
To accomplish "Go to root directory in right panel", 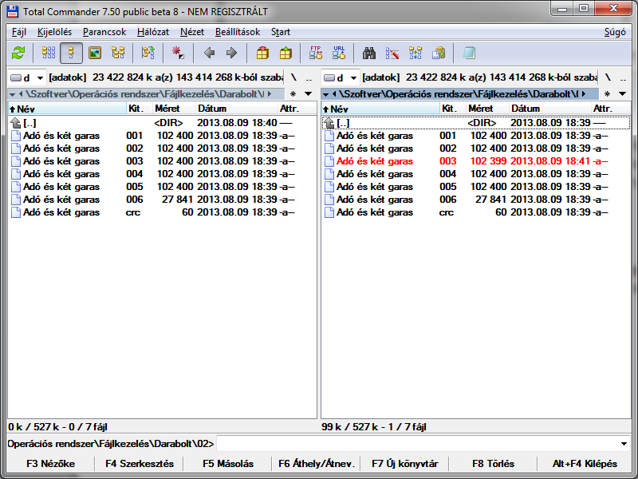I will pyautogui.click(x=608, y=77).
